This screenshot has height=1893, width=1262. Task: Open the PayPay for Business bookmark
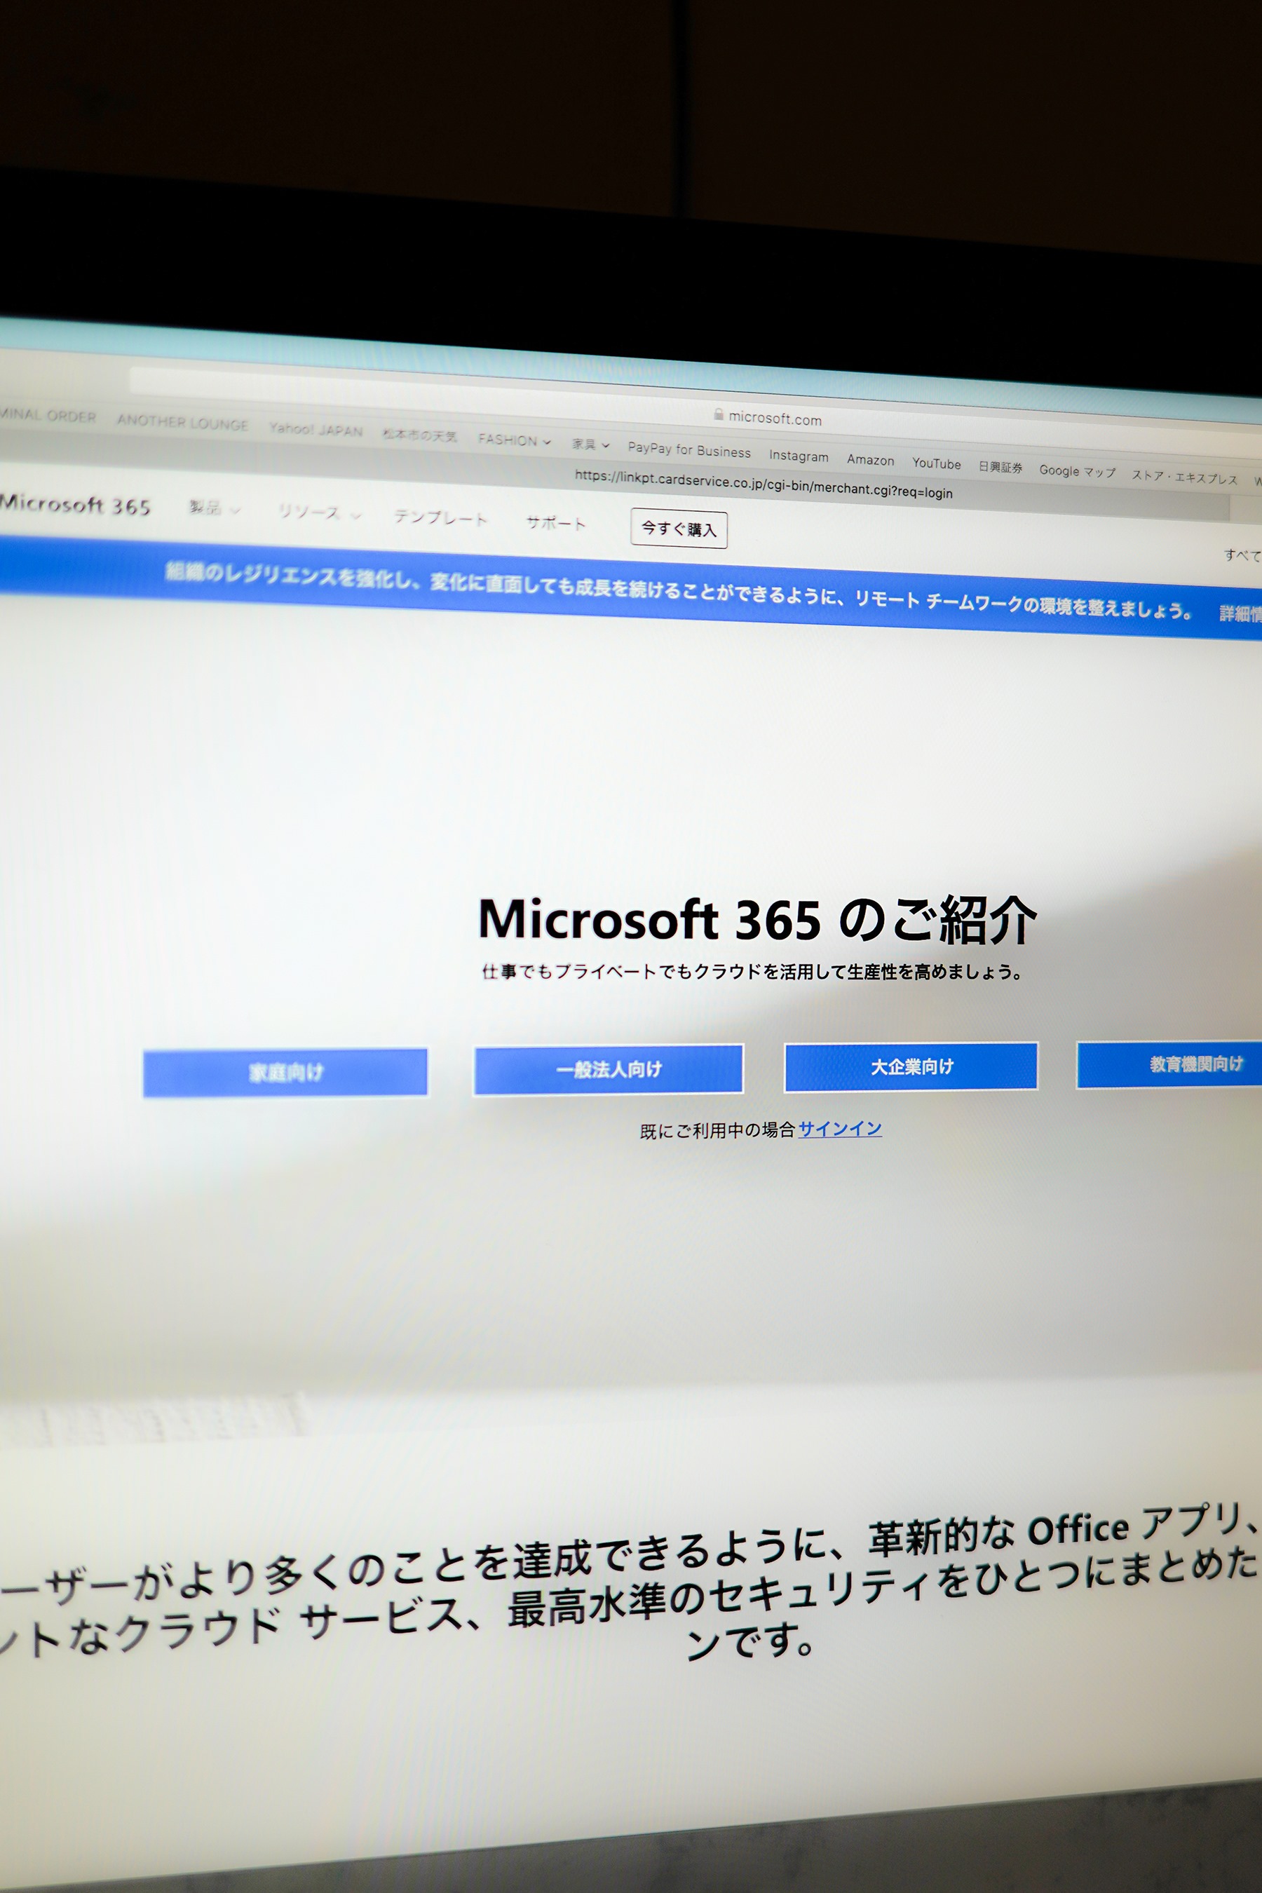coord(689,450)
